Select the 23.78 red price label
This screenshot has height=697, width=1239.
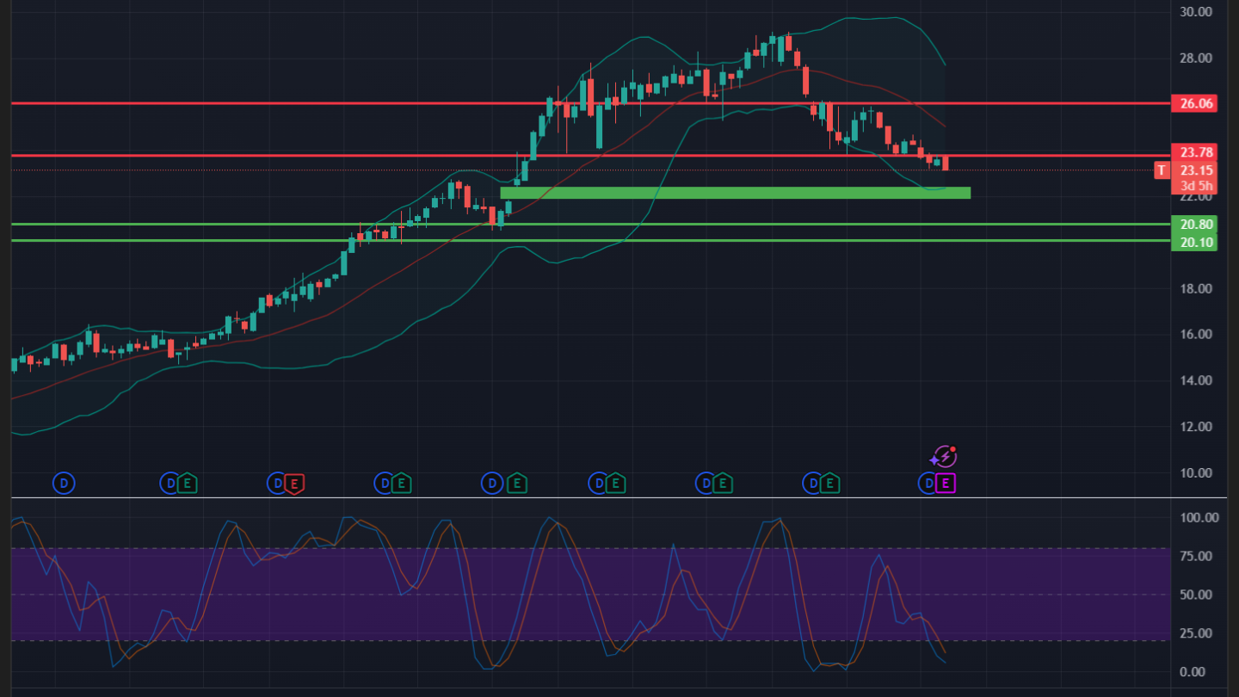(x=1197, y=152)
